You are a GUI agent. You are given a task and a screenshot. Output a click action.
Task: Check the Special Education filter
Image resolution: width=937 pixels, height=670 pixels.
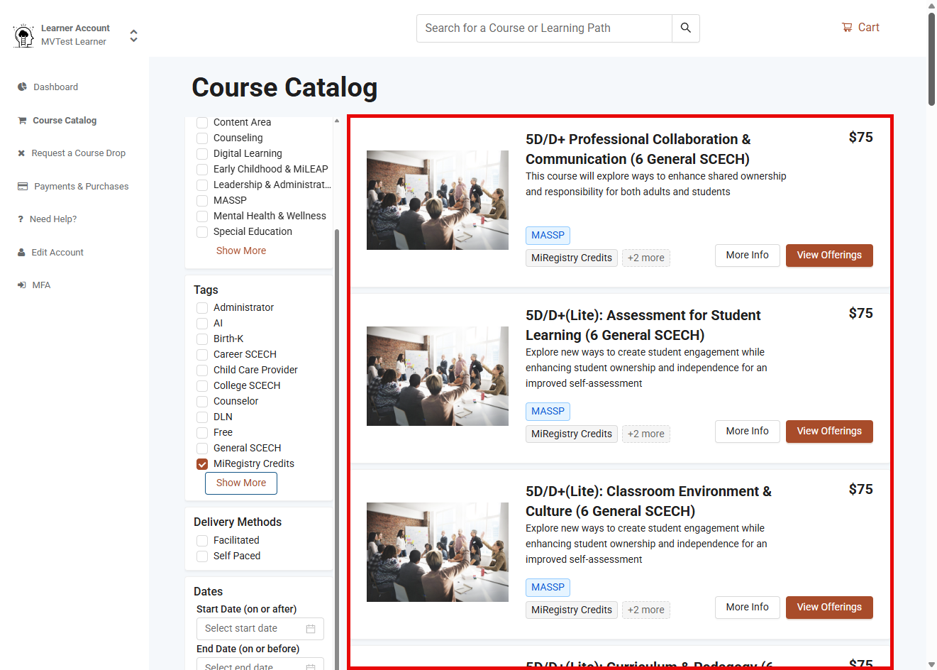[202, 232]
